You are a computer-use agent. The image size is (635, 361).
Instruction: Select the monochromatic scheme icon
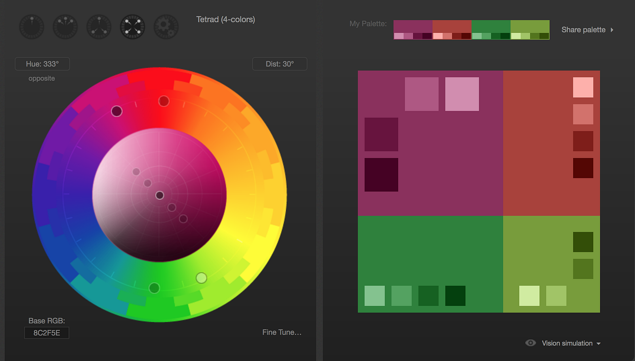point(31,26)
